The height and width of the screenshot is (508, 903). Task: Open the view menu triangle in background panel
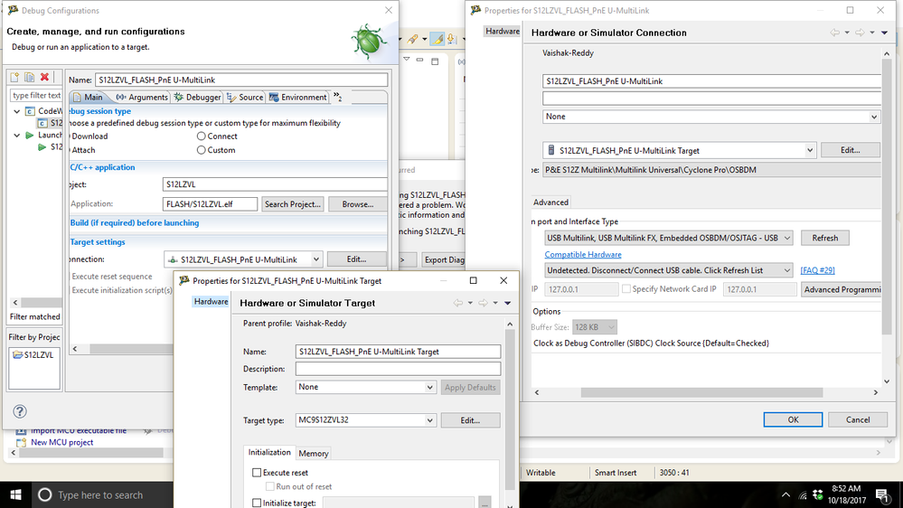click(x=407, y=60)
